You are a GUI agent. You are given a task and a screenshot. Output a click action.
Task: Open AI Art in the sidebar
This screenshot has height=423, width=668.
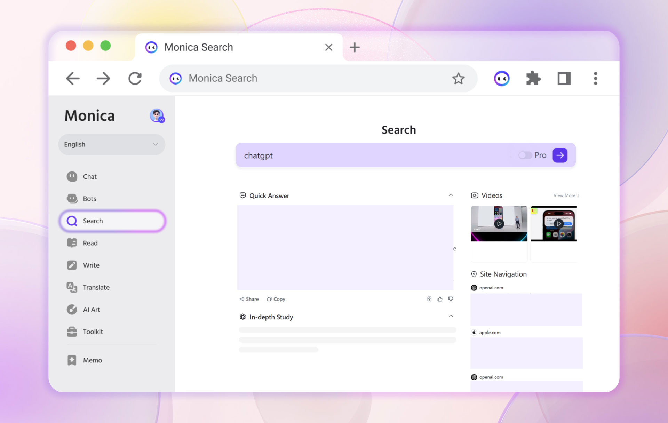pyautogui.click(x=91, y=310)
